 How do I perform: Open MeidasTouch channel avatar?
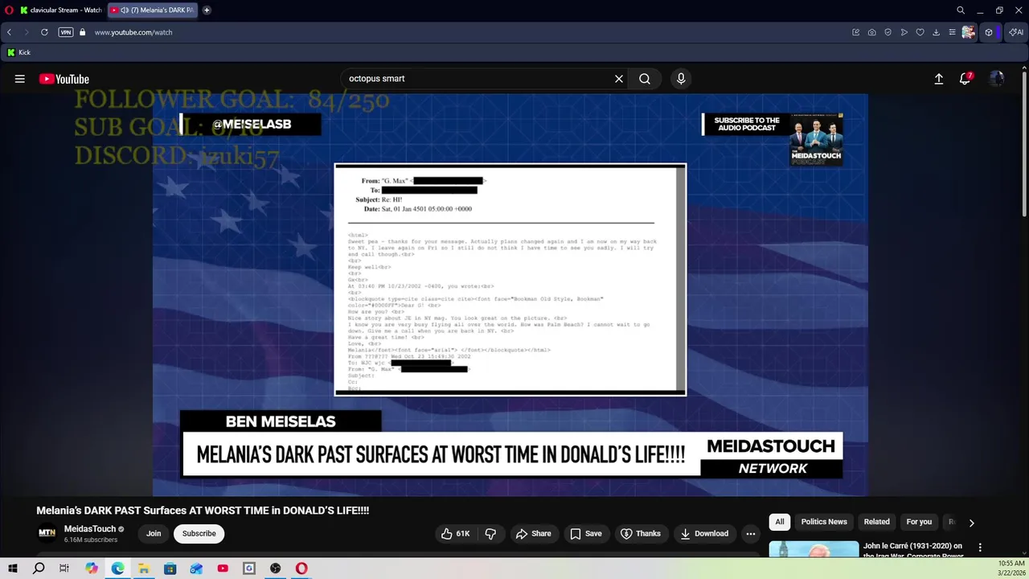pos(47,532)
